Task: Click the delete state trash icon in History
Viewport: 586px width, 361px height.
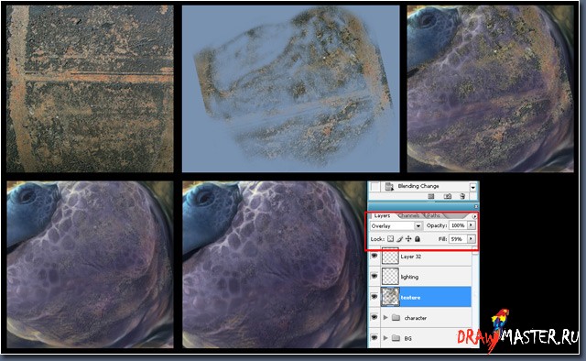Action: (x=462, y=196)
